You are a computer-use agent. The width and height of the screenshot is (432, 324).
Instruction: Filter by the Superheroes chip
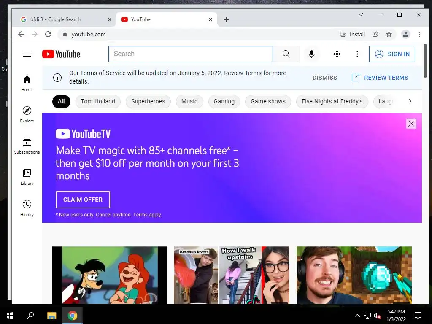(x=148, y=101)
